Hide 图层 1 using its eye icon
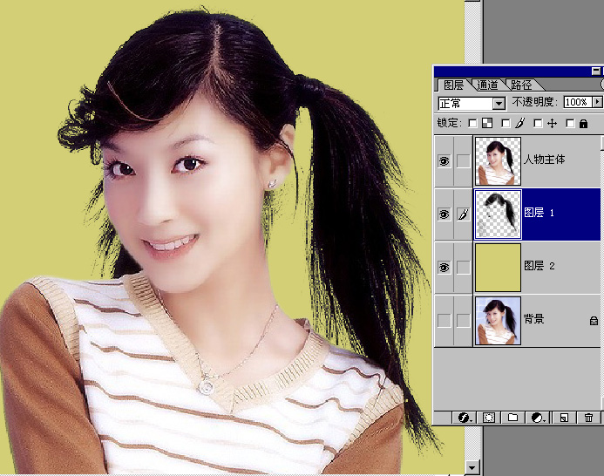The height and width of the screenshot is (476, 604). pos(445,214)
